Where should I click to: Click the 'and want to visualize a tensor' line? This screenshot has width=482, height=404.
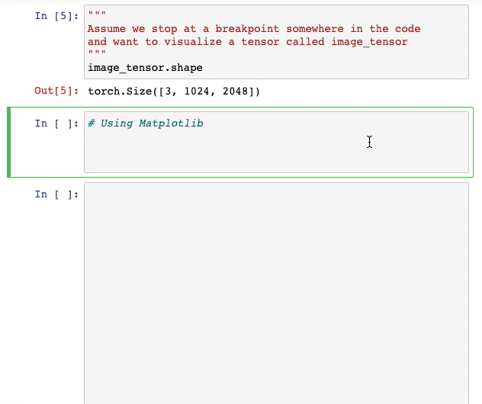click(x=247, y=42)
